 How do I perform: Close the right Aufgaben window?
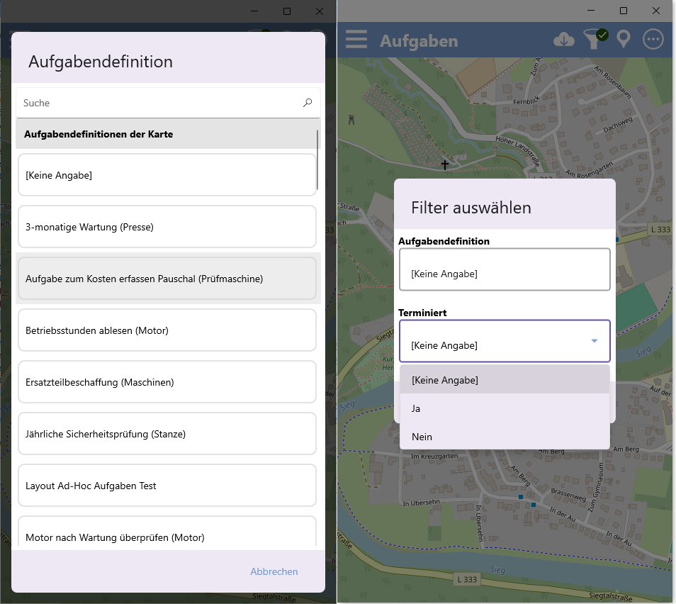[x=655, y=11]
